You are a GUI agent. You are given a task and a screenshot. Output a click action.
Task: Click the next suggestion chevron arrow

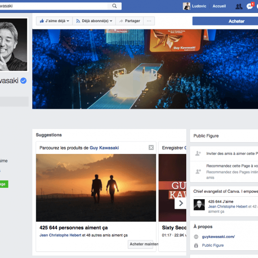tap(181, 203)
